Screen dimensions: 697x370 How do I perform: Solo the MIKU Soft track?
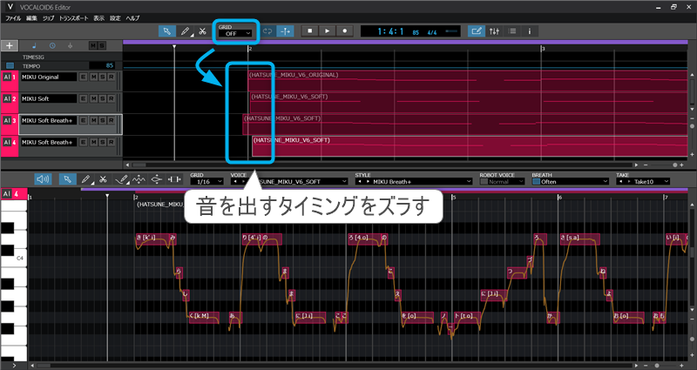click(x=103, y=98)
